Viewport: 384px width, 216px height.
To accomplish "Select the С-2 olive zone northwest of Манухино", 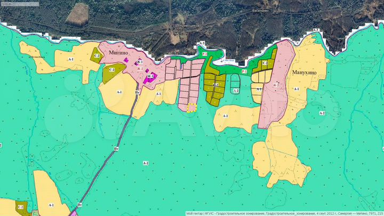I will pos(264,63).
